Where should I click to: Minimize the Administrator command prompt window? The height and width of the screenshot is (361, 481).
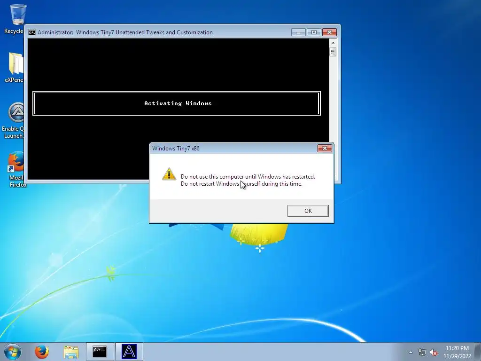click(x=298, y=32)
